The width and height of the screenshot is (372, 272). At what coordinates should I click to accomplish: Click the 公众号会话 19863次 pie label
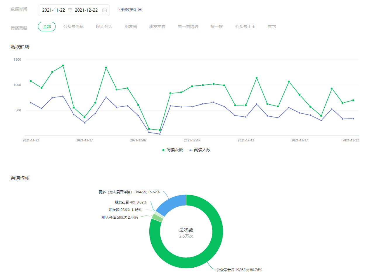click(239, 270)
